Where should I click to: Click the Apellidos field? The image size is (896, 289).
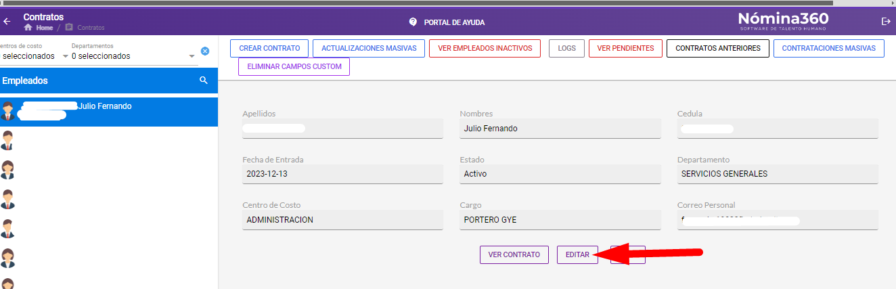point(342,128)
